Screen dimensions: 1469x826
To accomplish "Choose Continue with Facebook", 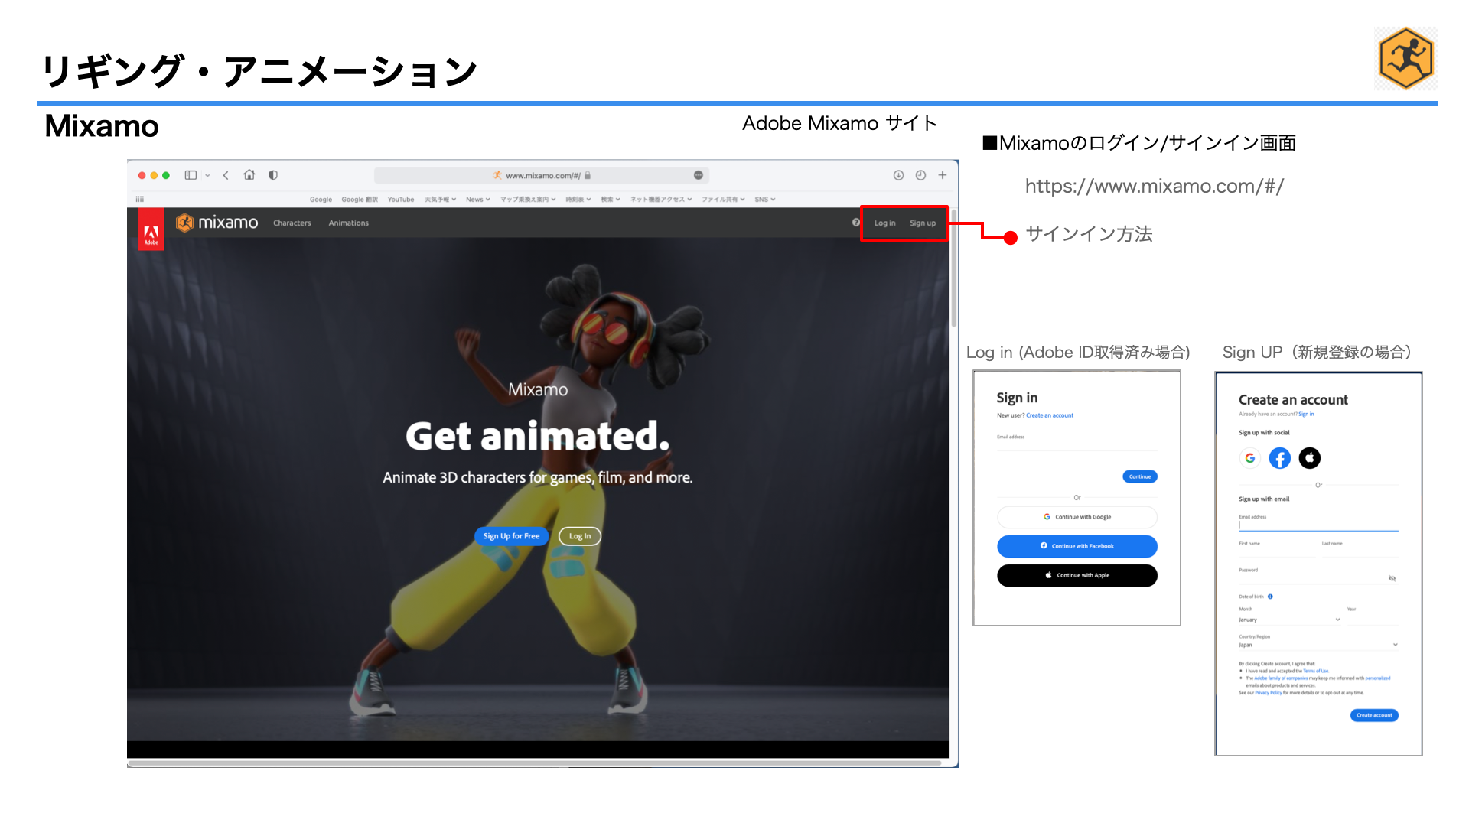I will pos(1077,546).
